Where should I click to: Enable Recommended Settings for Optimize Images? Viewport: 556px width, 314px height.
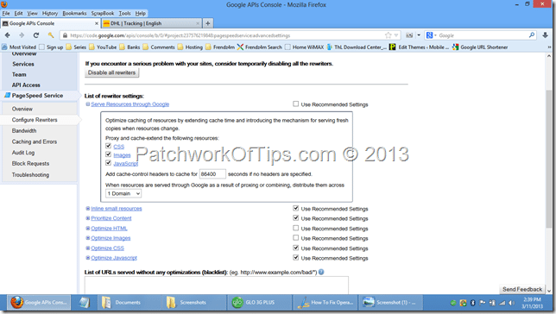coord(296,237)
